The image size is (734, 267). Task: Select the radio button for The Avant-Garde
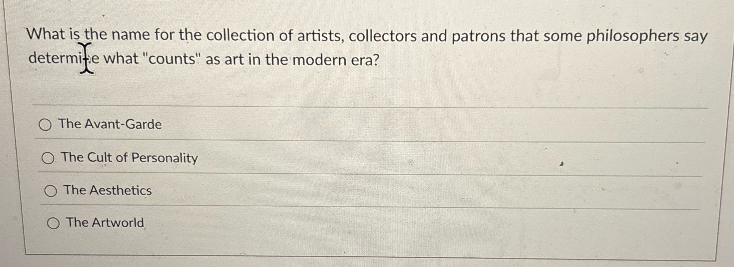click(46, 124)
